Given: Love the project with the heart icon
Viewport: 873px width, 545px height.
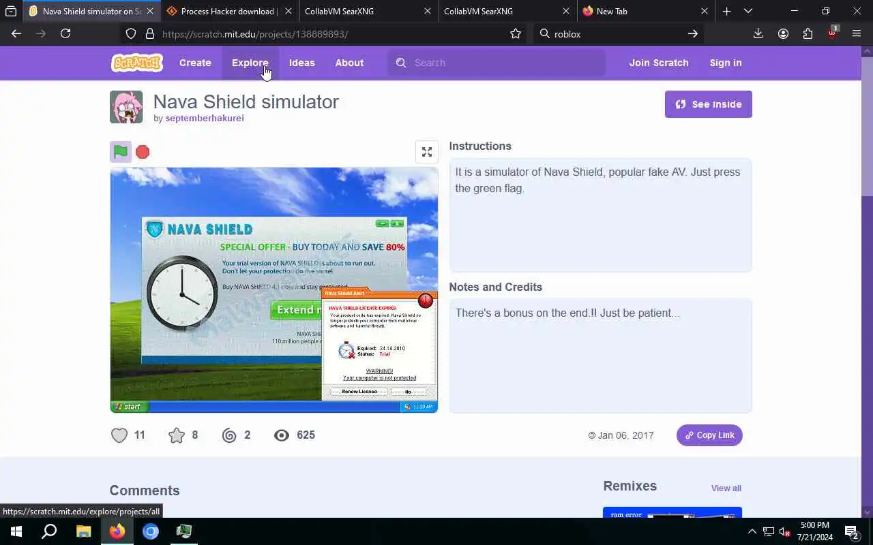Looking at the screenshot, I should click(x=119, y=435).
